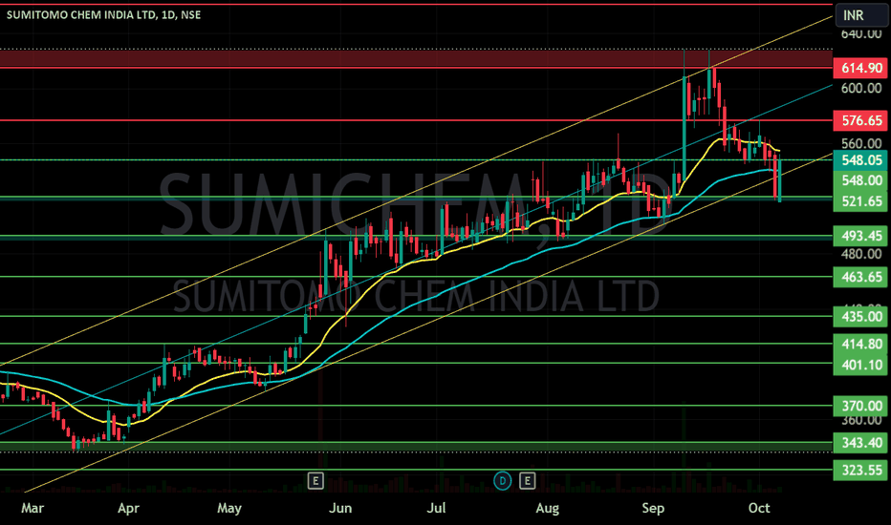891x525 pixels.
Task: Click the Sep label on time axis
Action: coord(653,508)
